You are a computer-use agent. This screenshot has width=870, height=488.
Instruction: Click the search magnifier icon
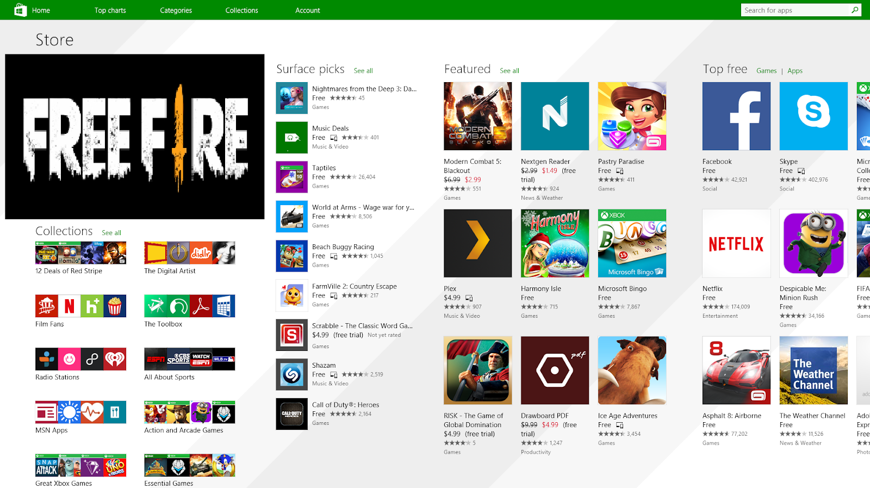[855, 10]
